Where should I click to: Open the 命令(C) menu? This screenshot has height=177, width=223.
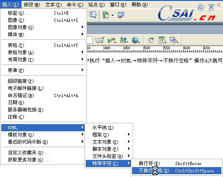pos(75,5)
